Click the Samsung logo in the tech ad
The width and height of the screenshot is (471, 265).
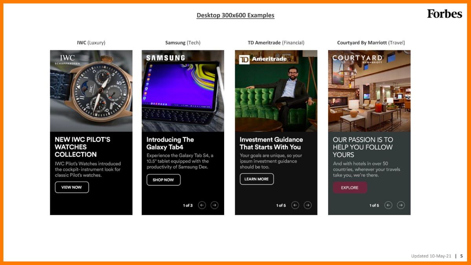point(166,57)
